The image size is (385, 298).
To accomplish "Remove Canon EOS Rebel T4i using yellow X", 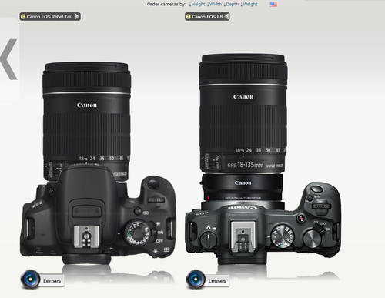I will point(23,17).
